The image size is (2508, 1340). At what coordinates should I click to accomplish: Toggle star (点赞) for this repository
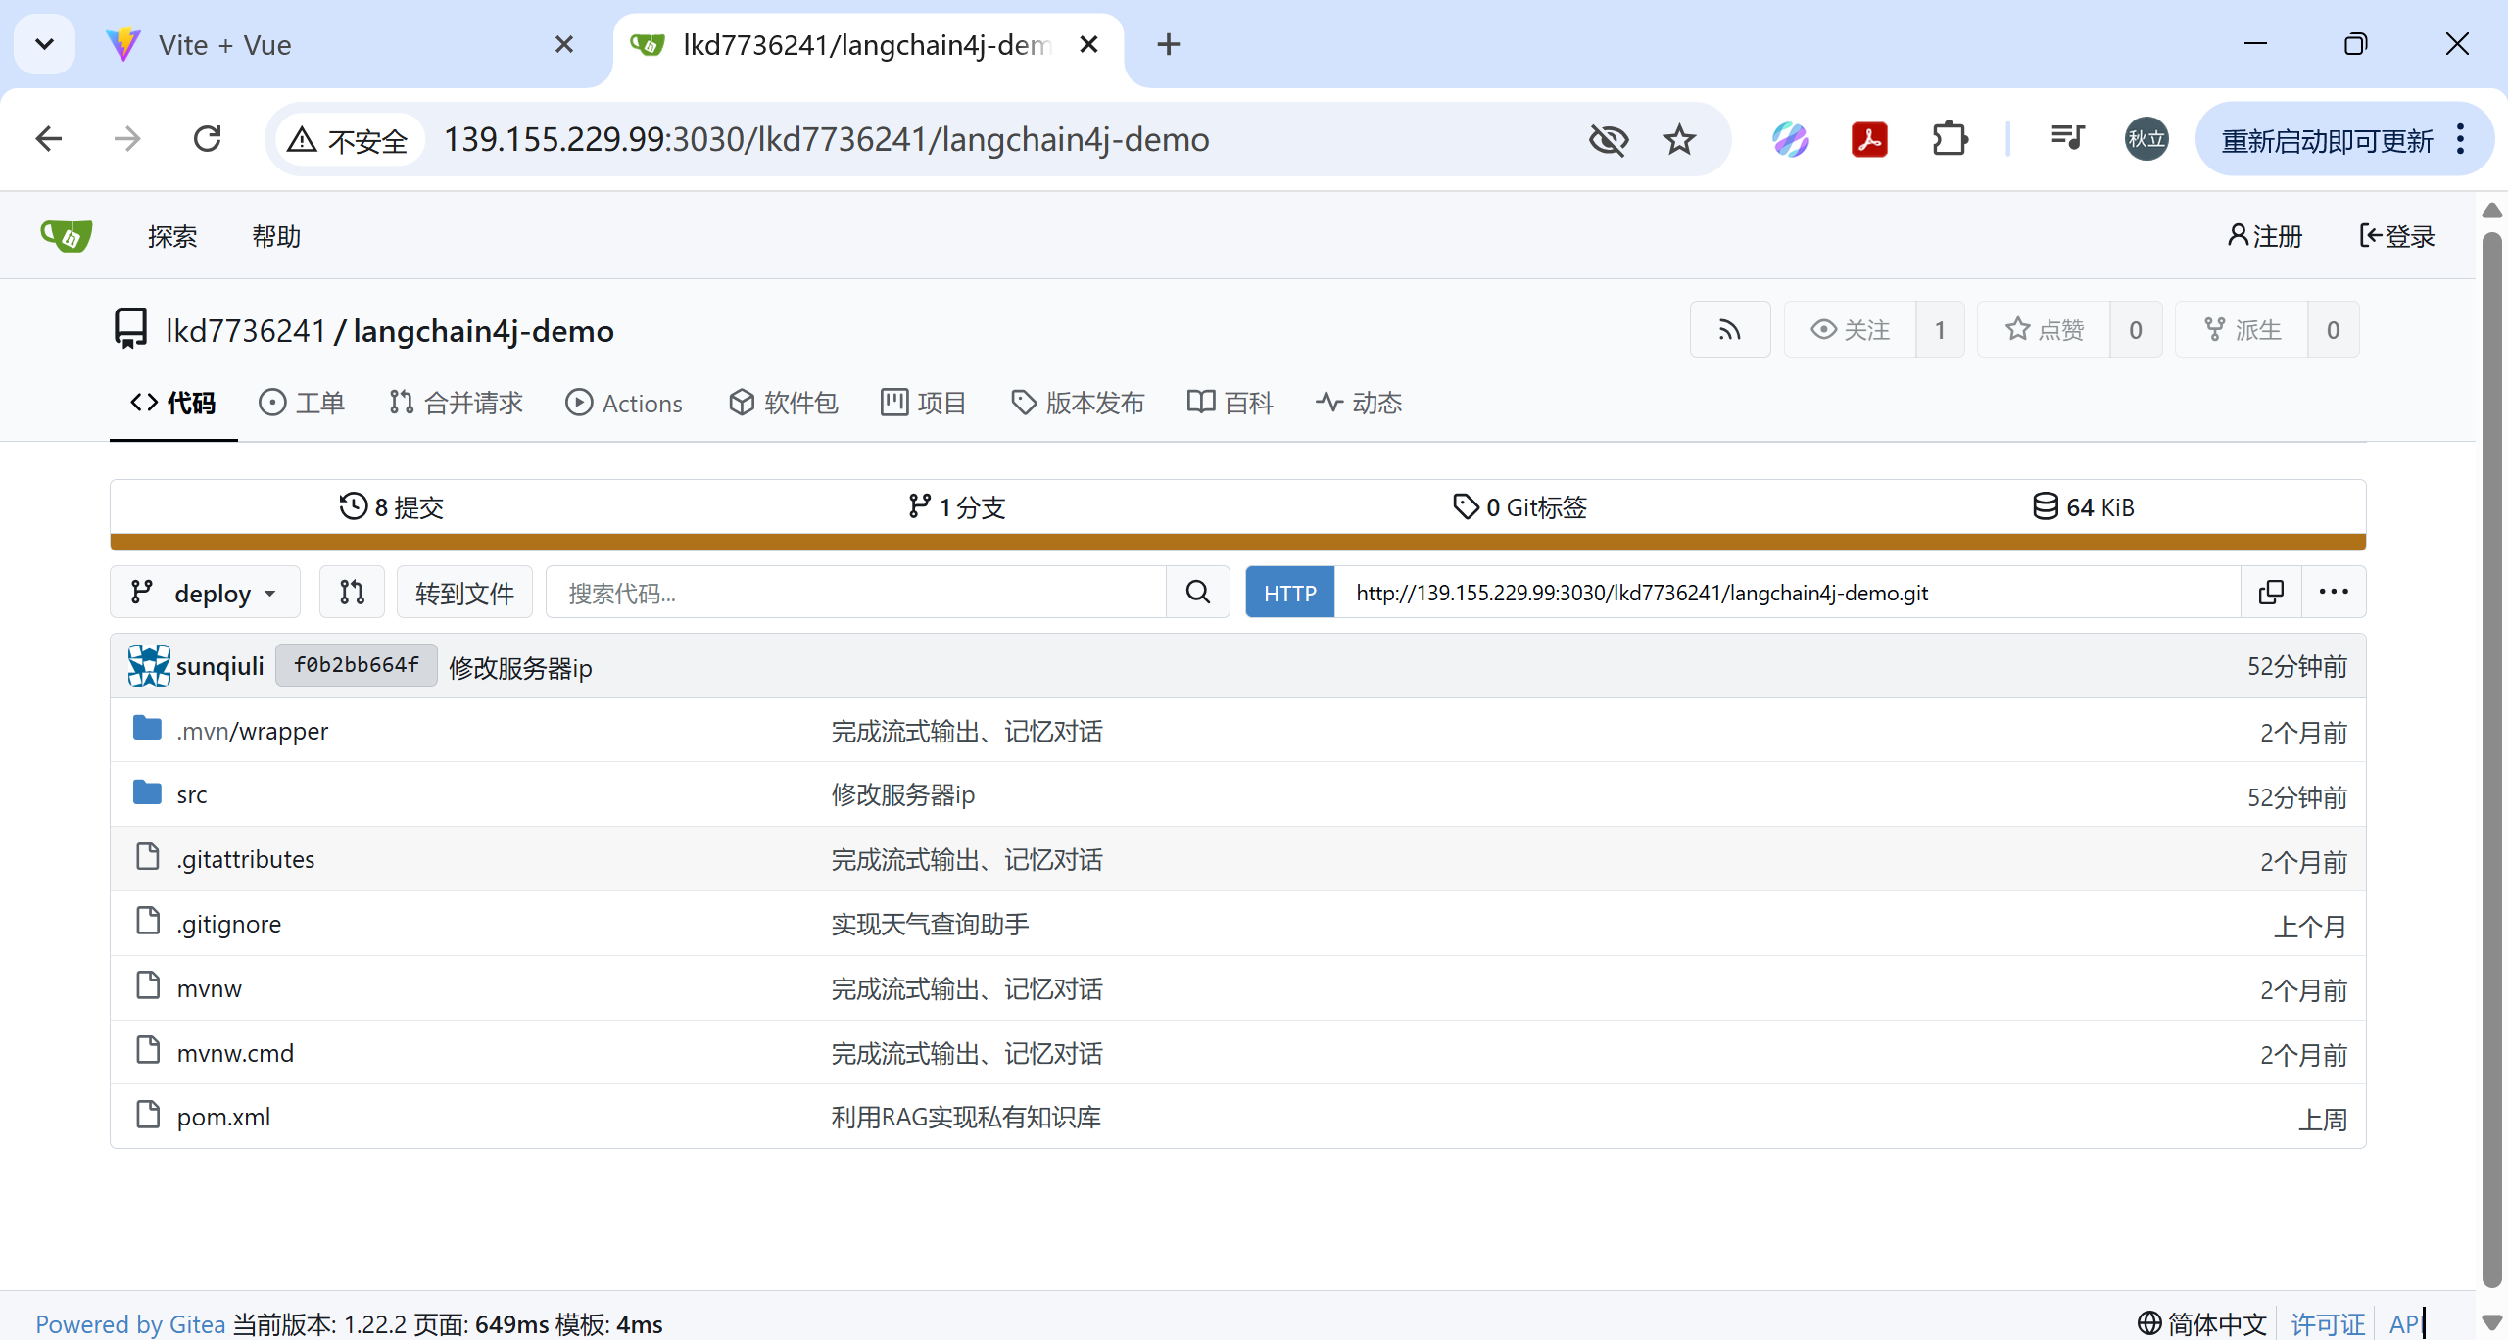2044,330
